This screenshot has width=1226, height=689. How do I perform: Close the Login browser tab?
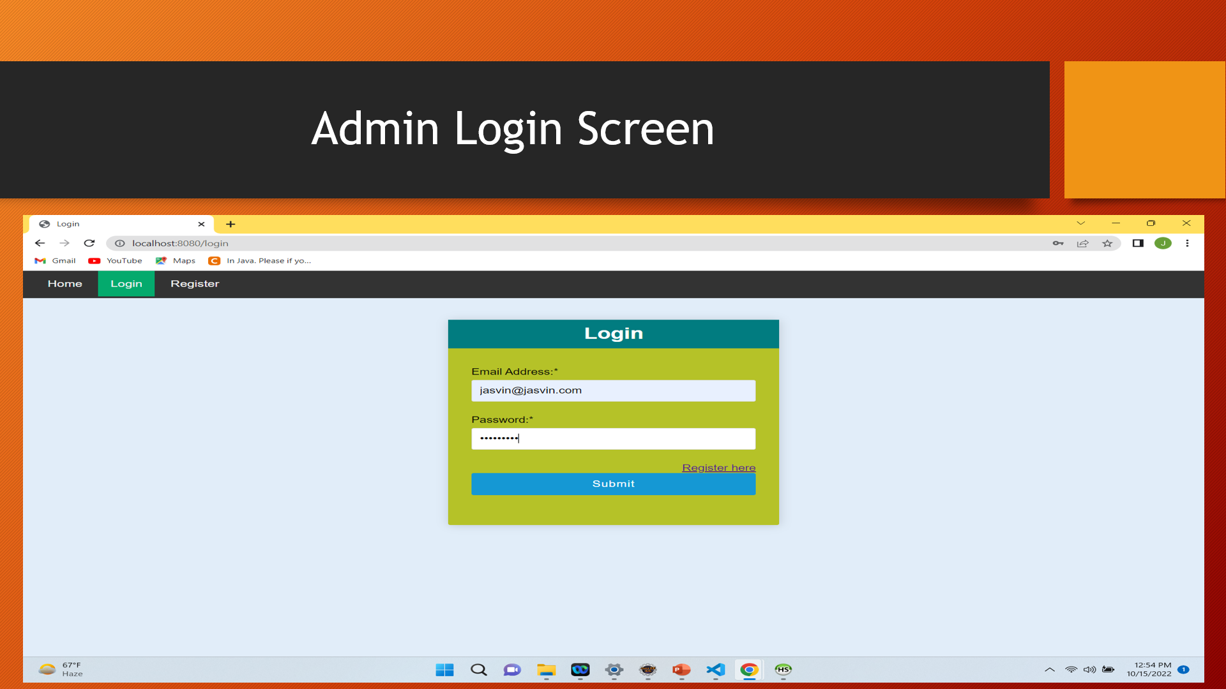coord(201,224)
